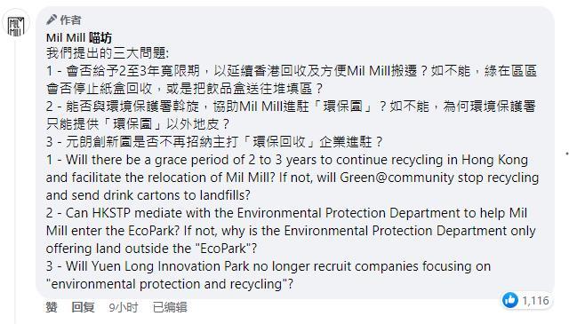This screenshot has width=569, height=324.
Task: Click the 我們提出的三大問題 heading line
Action: 108,53
